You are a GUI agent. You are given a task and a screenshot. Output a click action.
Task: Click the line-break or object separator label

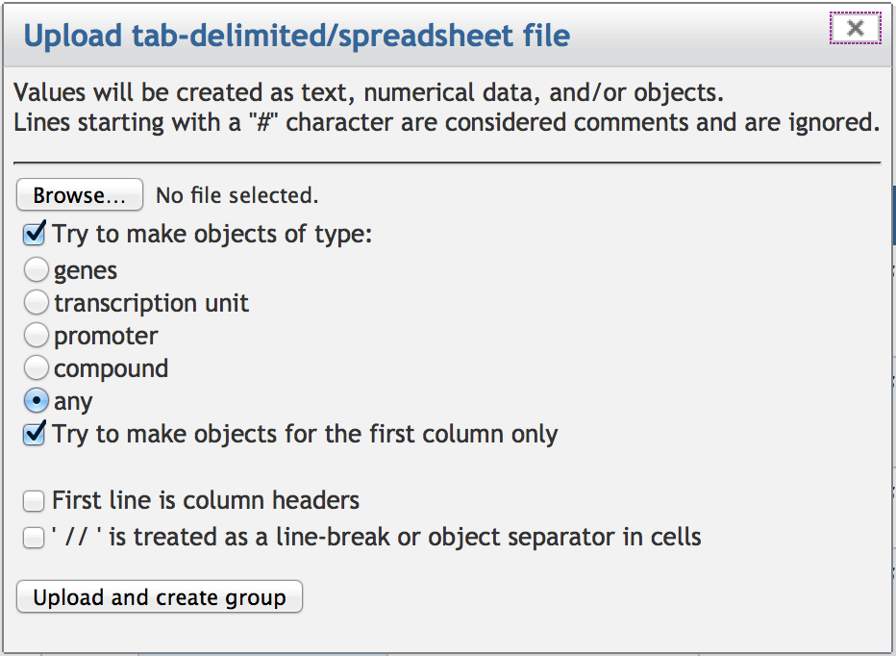(x=376, y=537)
